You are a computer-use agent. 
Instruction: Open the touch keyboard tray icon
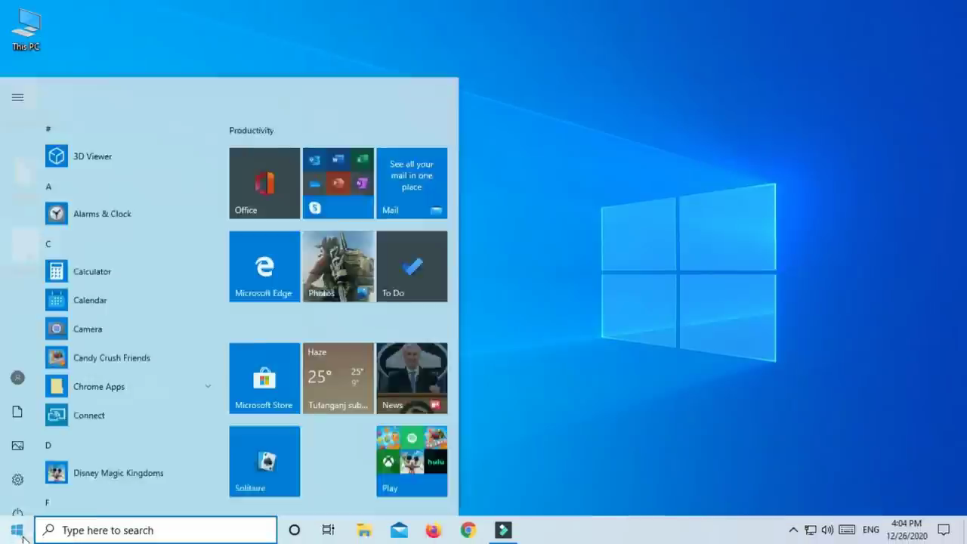[847, 530]
